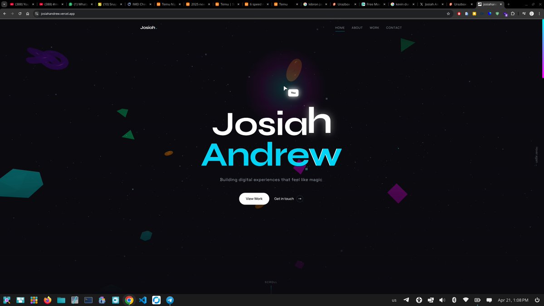Open a new tab with plus button

pos(509,4)
